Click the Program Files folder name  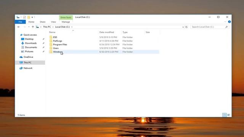(60, 45)
